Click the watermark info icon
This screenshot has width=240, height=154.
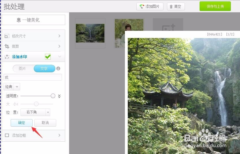(58, 69)
